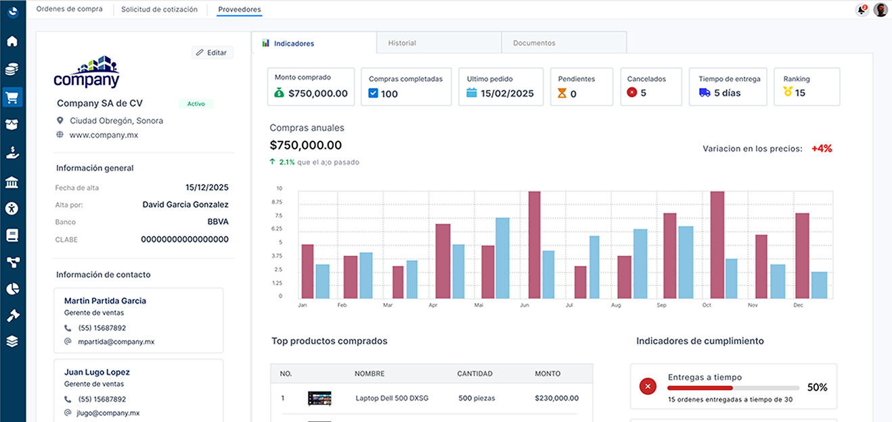This screenshot has height=422, width=892.
Task: Select Martin Partida Garcia contact card
Action: pos(139,320)
